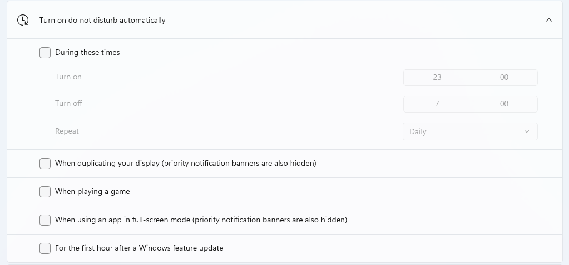Collapse the do not disturb section chevron
This screenshot has width=569, height=265.
click(x=549, y=20)
